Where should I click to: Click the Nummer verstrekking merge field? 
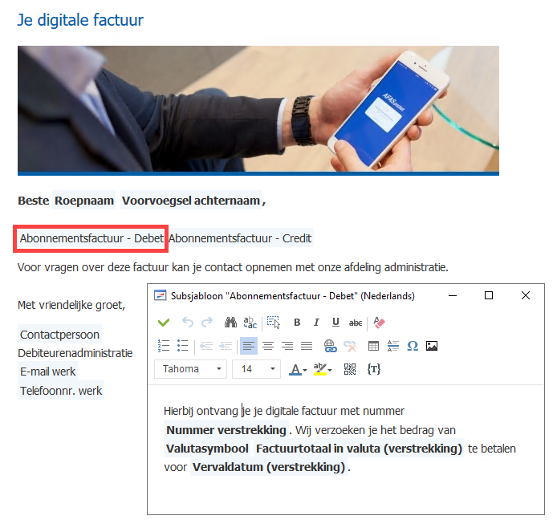(x=226, y=430)
